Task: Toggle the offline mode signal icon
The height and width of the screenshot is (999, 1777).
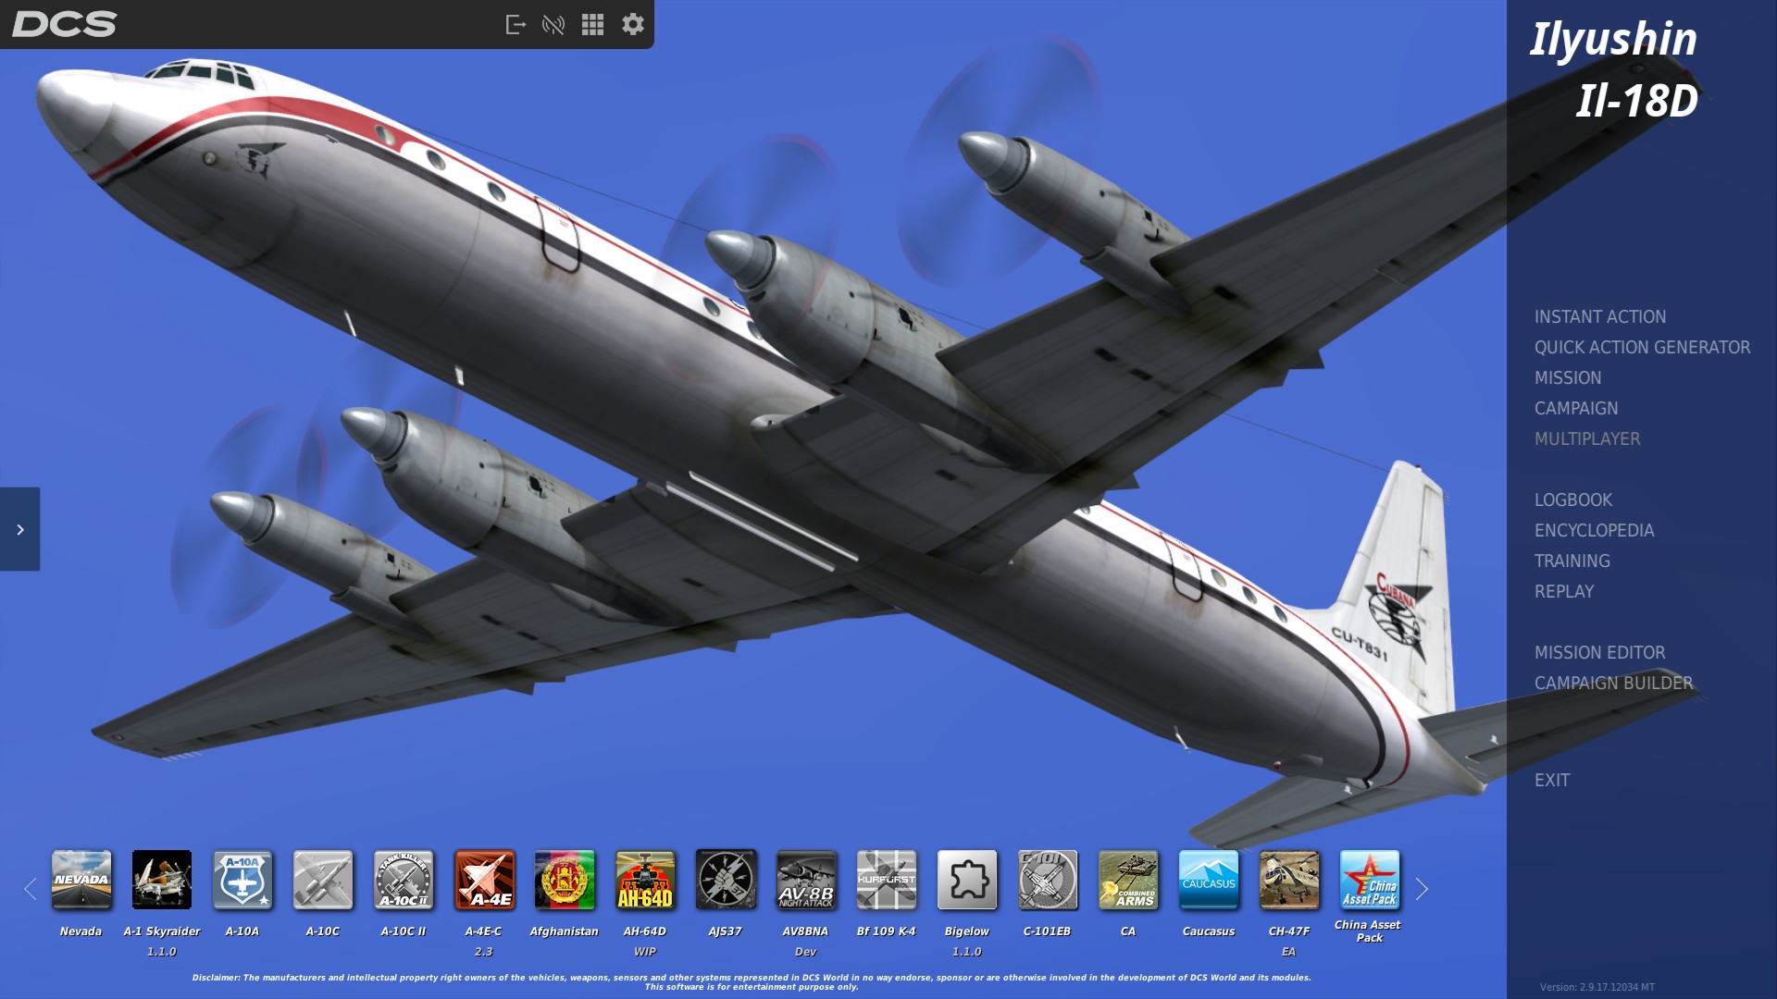Action: (553, 25)
